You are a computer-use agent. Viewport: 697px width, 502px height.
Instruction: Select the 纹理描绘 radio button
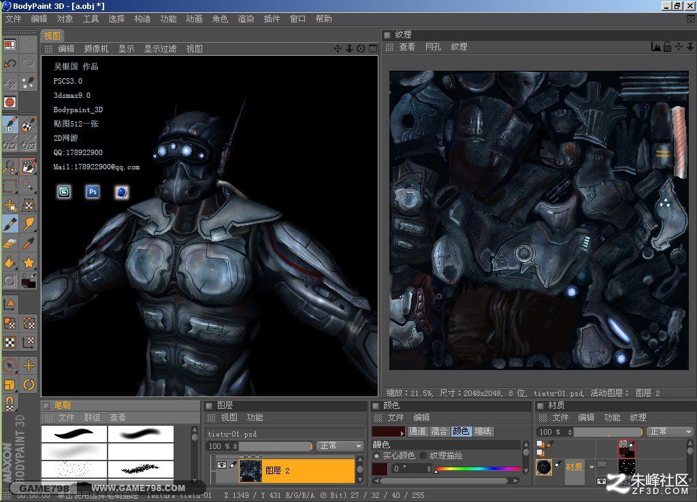point(423,456)
